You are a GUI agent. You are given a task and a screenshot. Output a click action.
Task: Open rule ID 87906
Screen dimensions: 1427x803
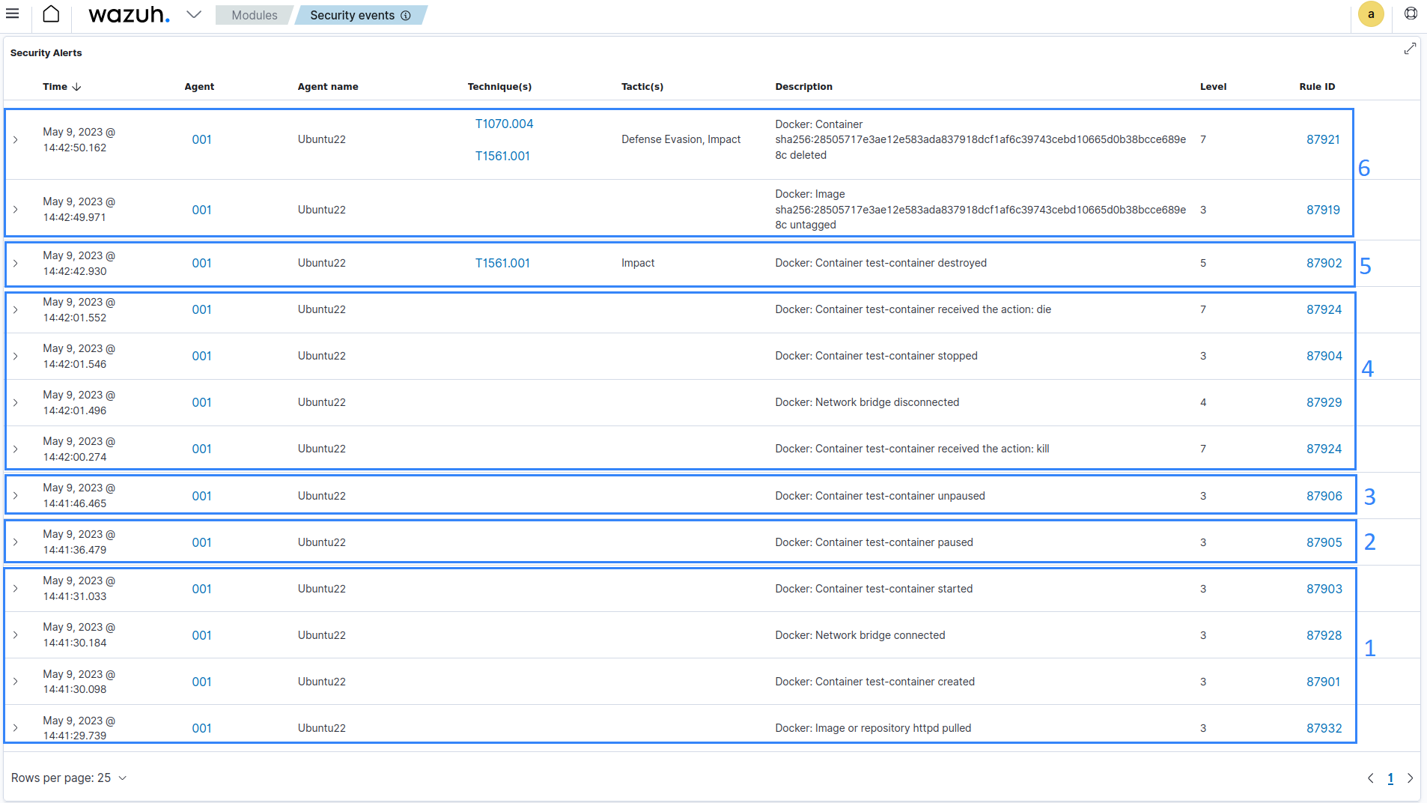[x=1324, y=496]
